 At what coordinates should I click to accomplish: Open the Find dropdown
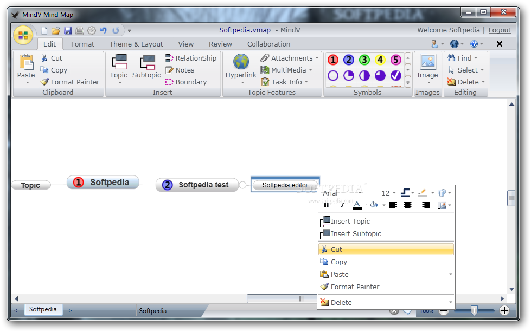[476, 58]
